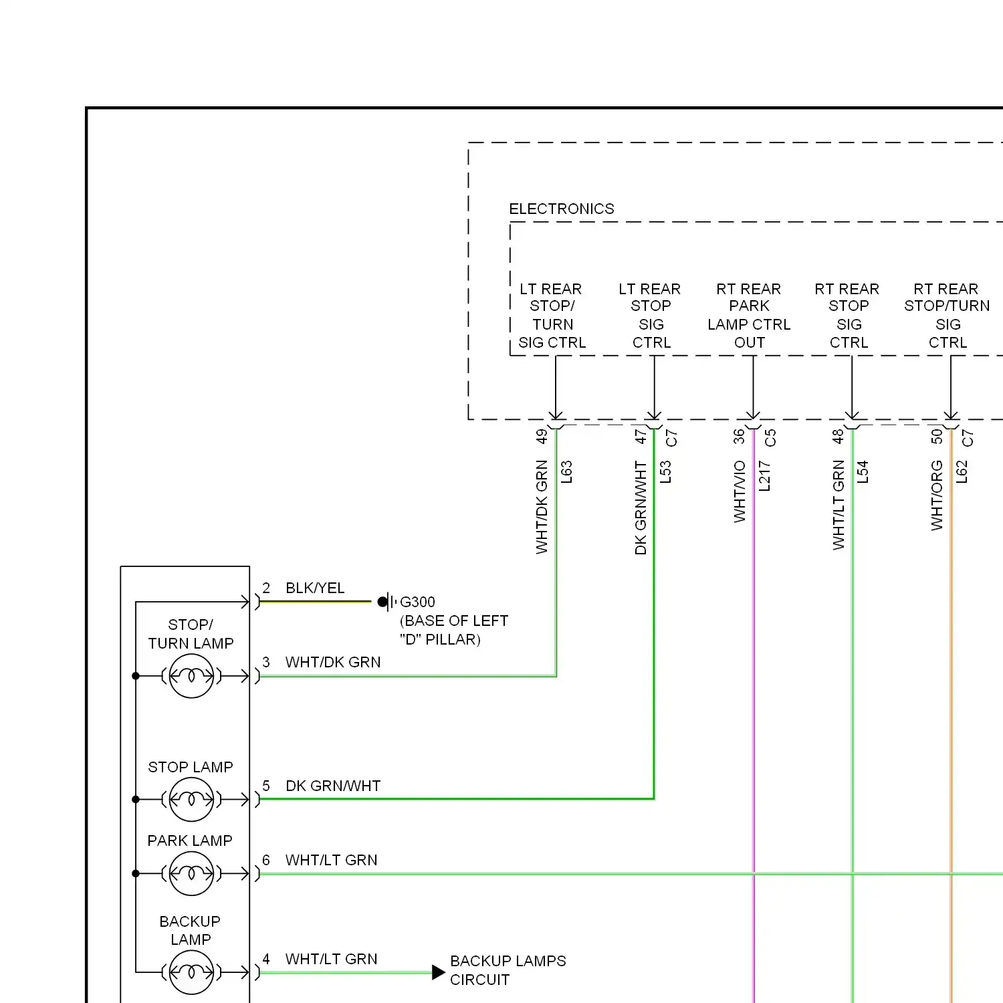Select RT REAR PARK LAMP CTRL OUT label

tap(749, 316)
